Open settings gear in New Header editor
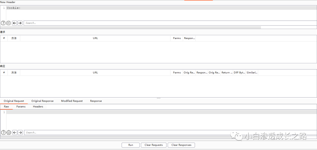Viewport: 317px width, 150px height. 8,23
